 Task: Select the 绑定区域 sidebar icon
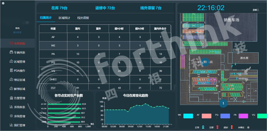coord(11,80)
